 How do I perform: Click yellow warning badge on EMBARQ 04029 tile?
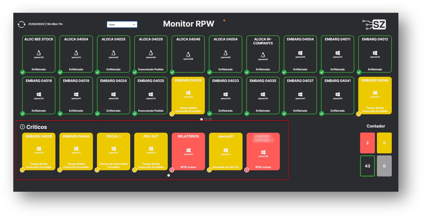(172, 114)
